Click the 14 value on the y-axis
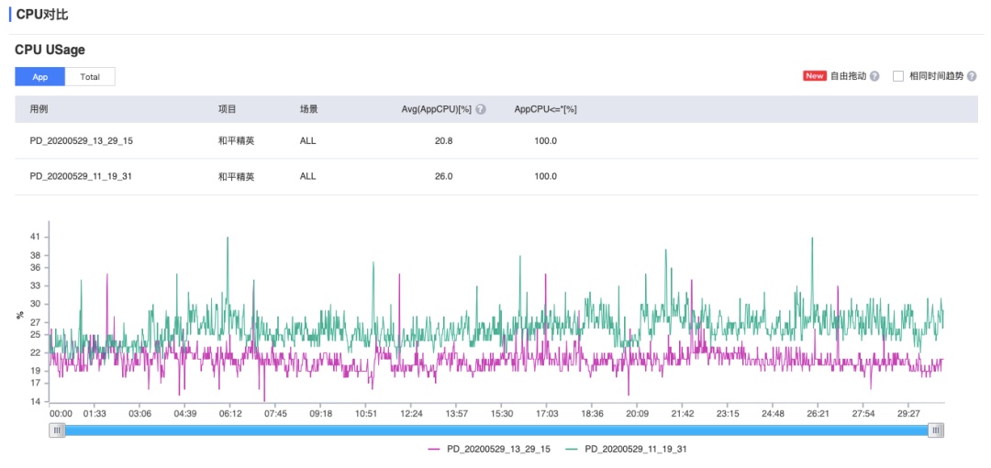Image resolution: width=991 pixels, height=468 pixels. (x=36, y=401)
